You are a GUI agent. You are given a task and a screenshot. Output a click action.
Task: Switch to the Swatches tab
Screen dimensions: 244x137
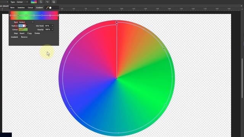point(21,8)
